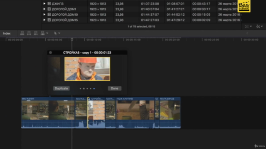
Task: Select the ДЖИП3 clip name
Action: [58, 4]
